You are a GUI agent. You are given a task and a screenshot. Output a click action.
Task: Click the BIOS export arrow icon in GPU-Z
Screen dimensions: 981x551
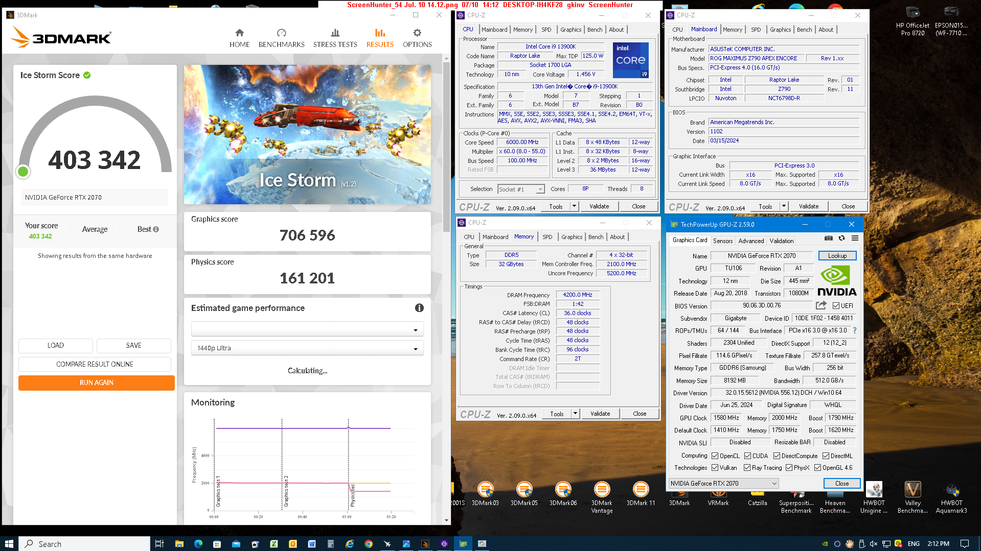(x=821, y=305)
